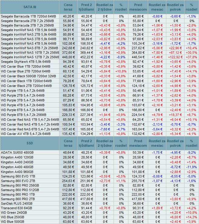Image resolution: width=199 pixels, height=224 pixels.
Task: Select WD Caviar Blue 1TB 7200ot 64MB
Action: pyautogui.click(x=25, y=67)
